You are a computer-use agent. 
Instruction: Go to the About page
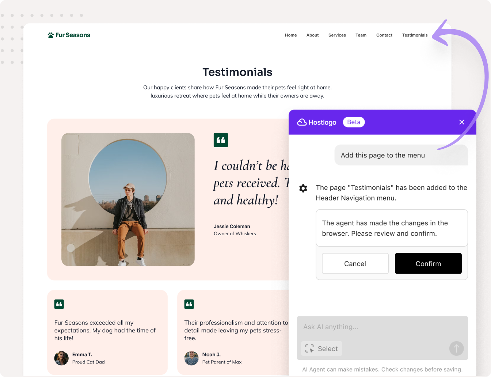(312, 35)
